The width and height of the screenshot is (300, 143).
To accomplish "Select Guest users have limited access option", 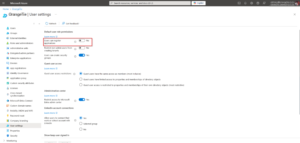I will click(81, 79).
